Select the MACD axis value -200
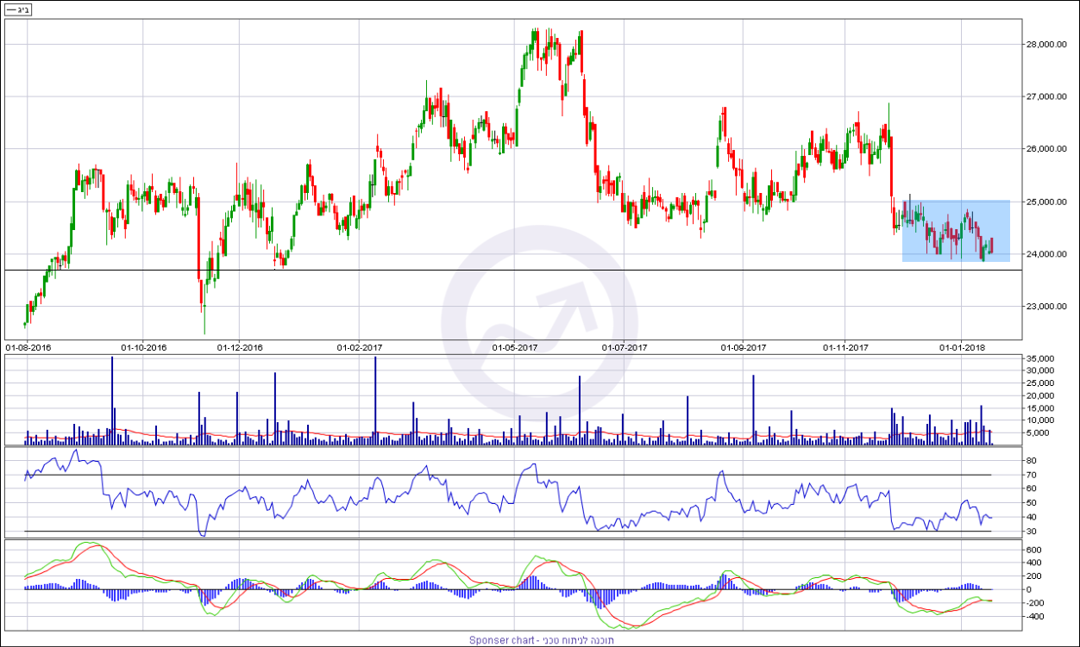Viewport: 1080px width, 647px height. [x=1034, y=603]
